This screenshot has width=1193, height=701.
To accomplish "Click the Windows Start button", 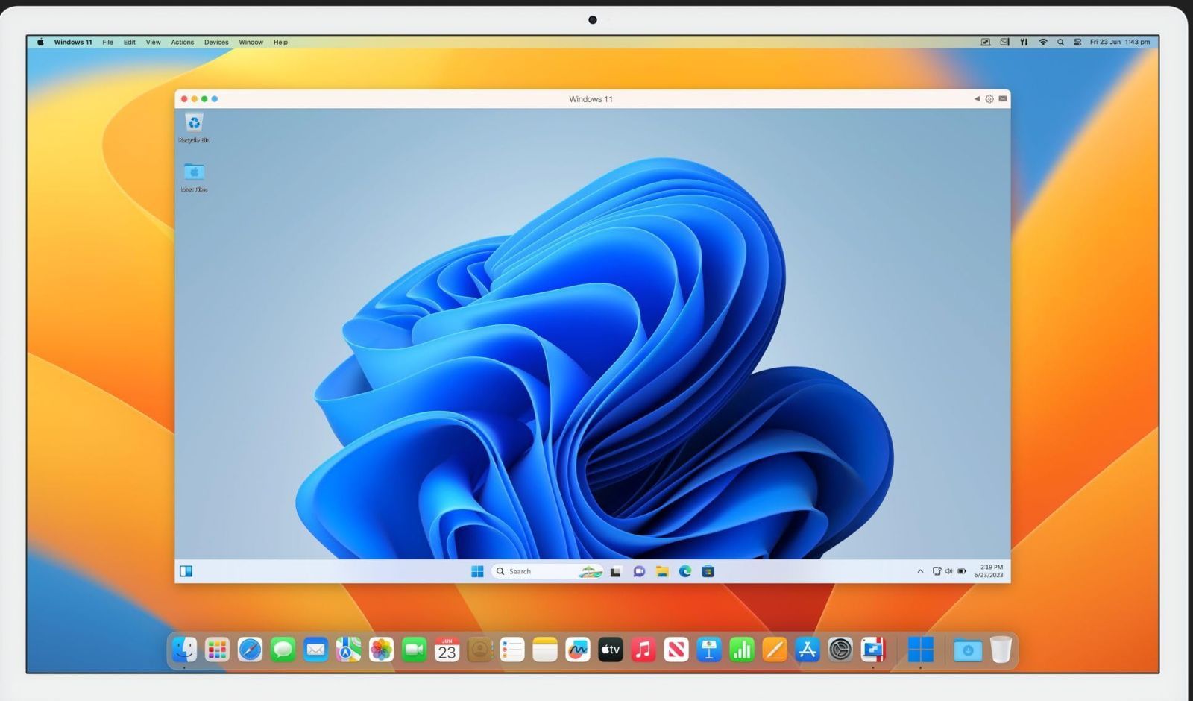I will [x=477, y=571].
